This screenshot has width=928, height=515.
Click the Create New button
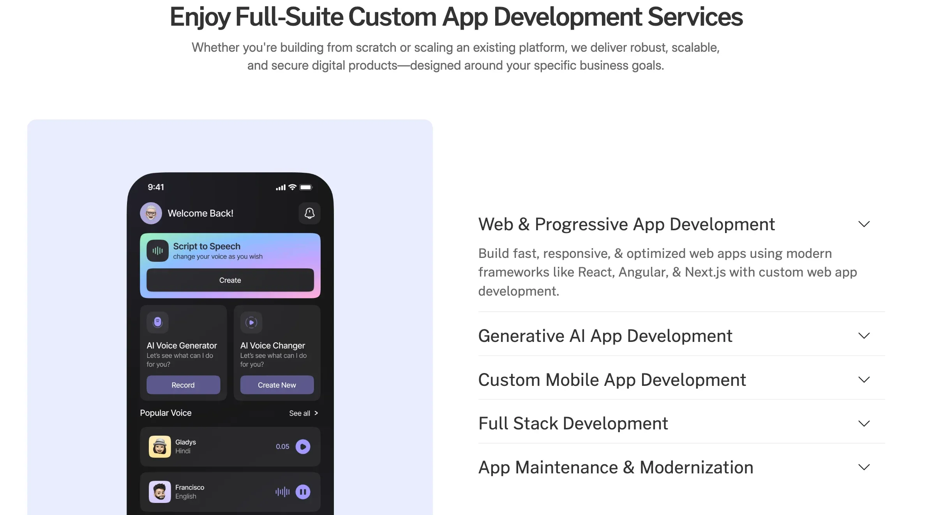pos(277,385)
